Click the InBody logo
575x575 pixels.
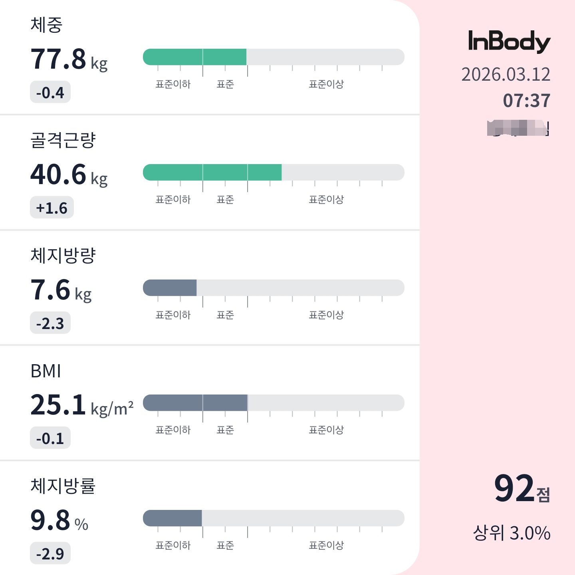click(x=509, y=42)
